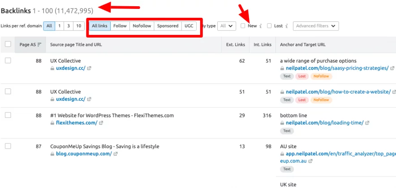This screenshot has height=188, width=396.
Task: Click Lost tag under how-to-create-a-website URL
Action: coord(302,100)
